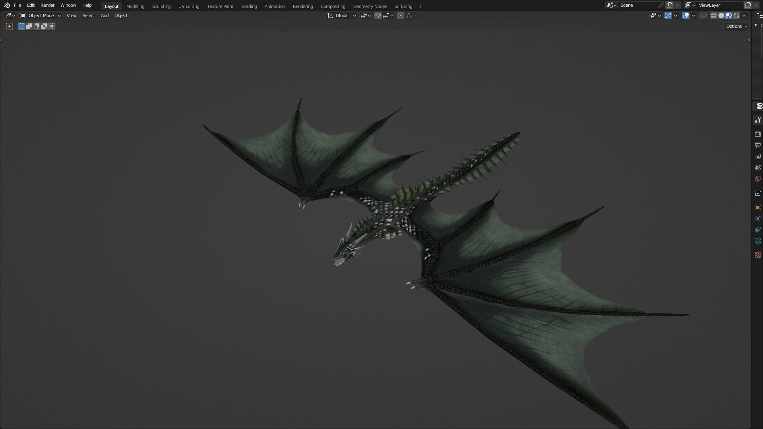Open the Global transform orientation dropdown
This screenshot has width=763, height=429.
(x=341, y=15)
